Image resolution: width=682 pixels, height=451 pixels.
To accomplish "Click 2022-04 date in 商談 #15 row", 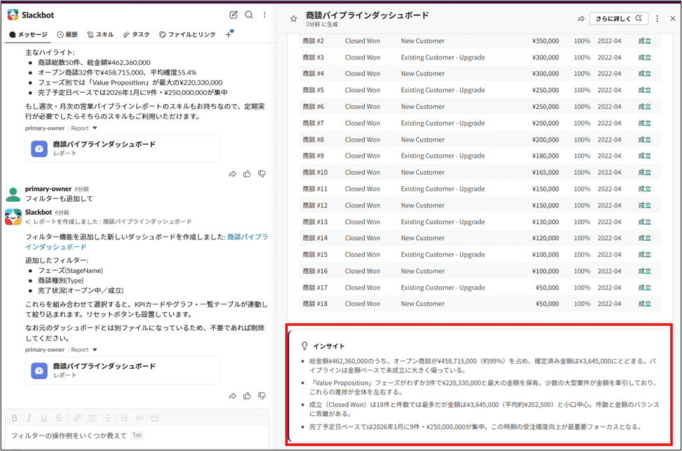I will pos(609,255).
